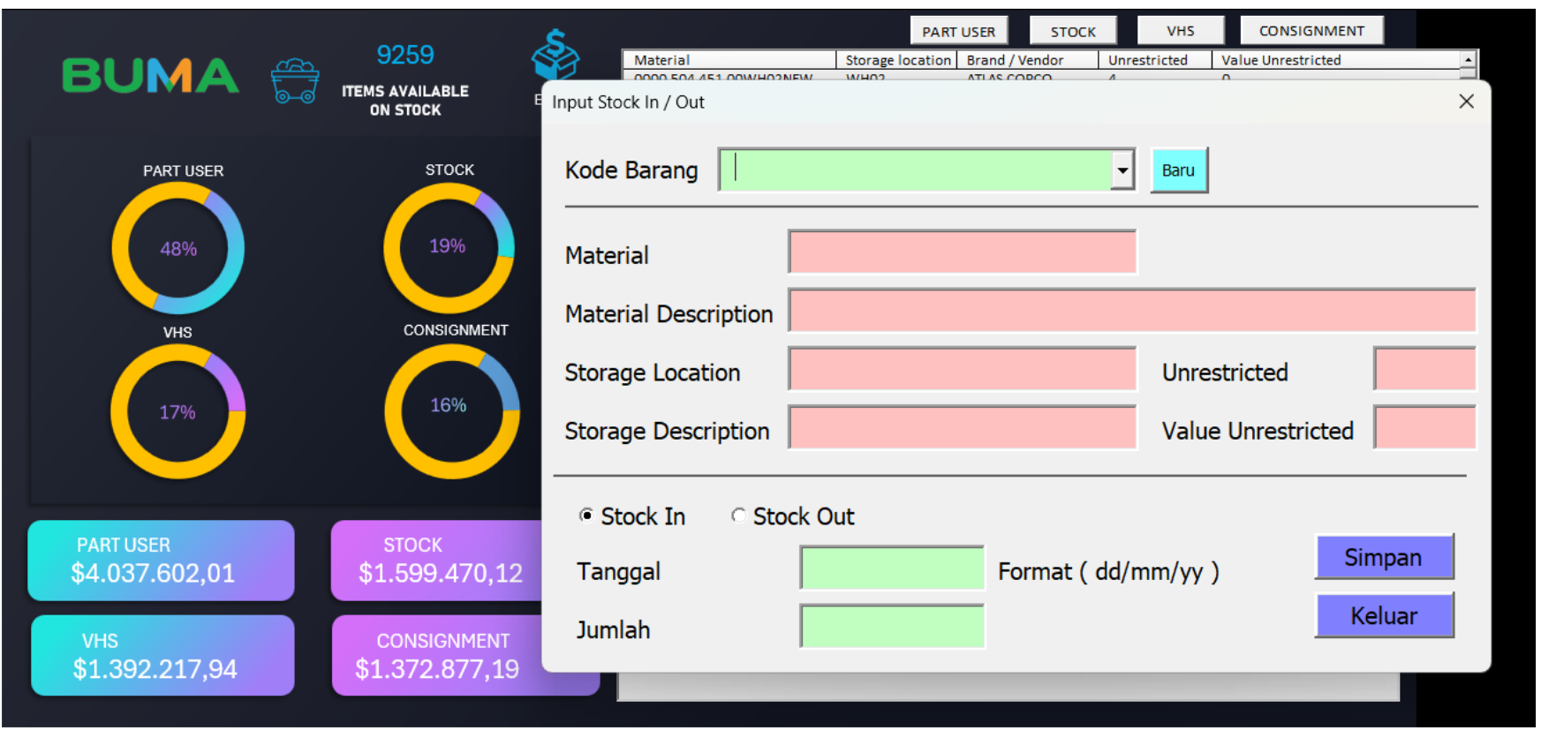Open the PART USER tab

pos(958,32)
